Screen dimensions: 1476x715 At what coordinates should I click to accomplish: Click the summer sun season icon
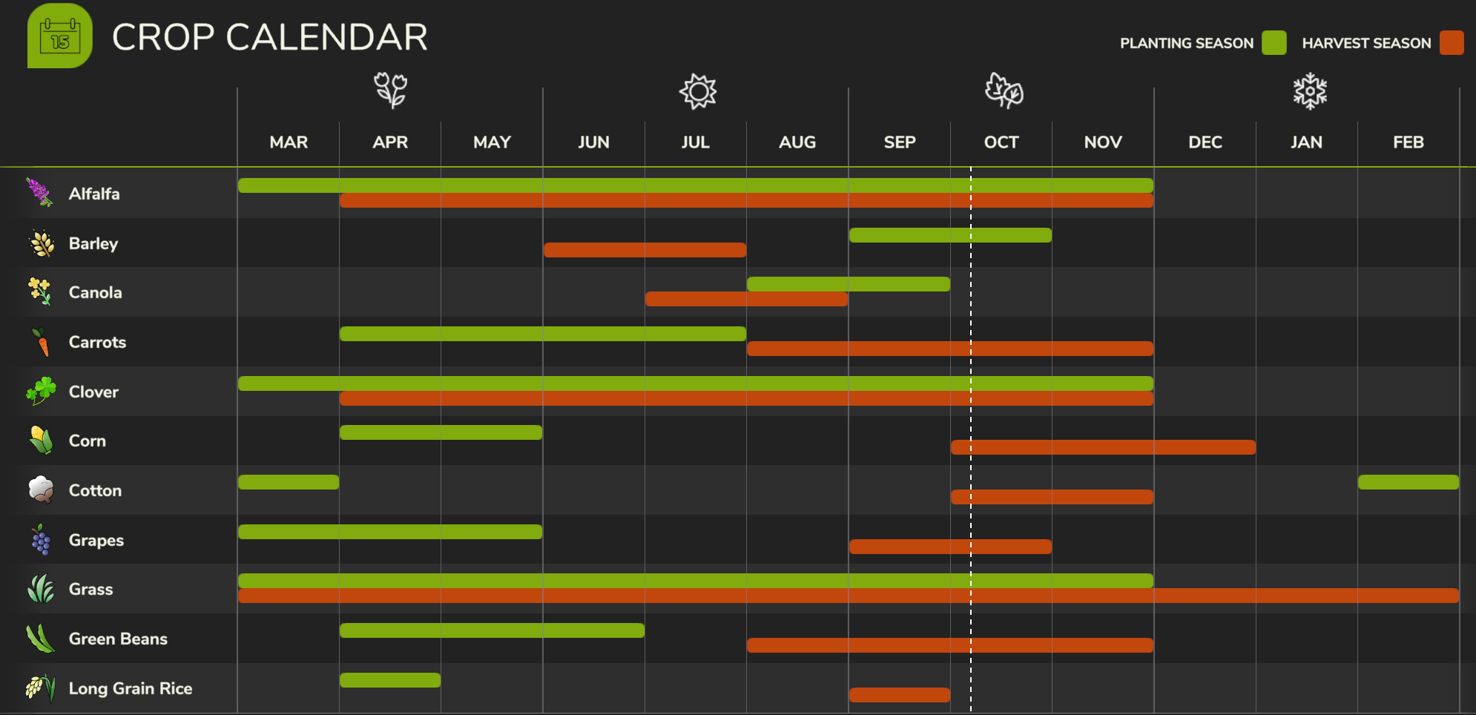[x=698, y=91]
